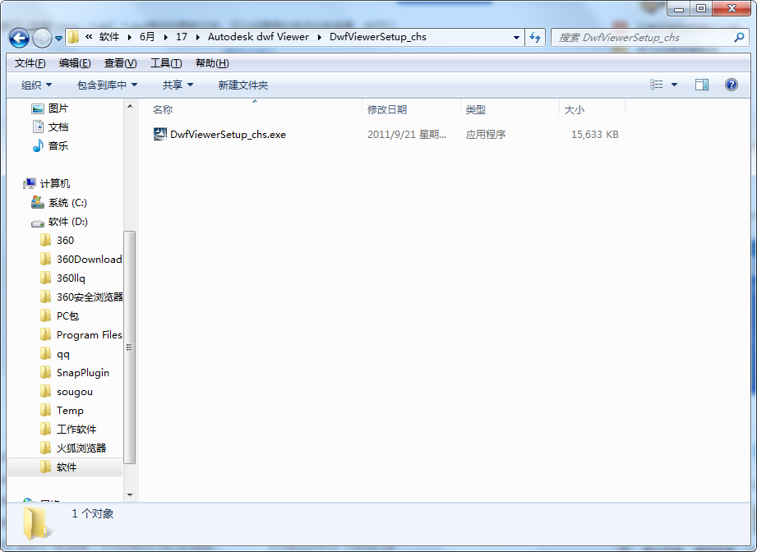Select breadcrumb 6月 in address bar

[147, 37]
